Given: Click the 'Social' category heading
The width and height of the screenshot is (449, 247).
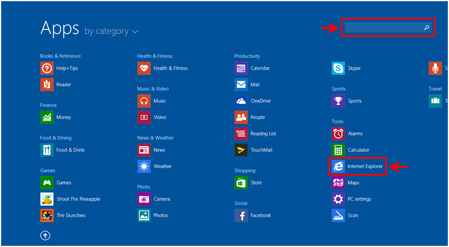Looking at the screenshot, I should click(241, 203).
